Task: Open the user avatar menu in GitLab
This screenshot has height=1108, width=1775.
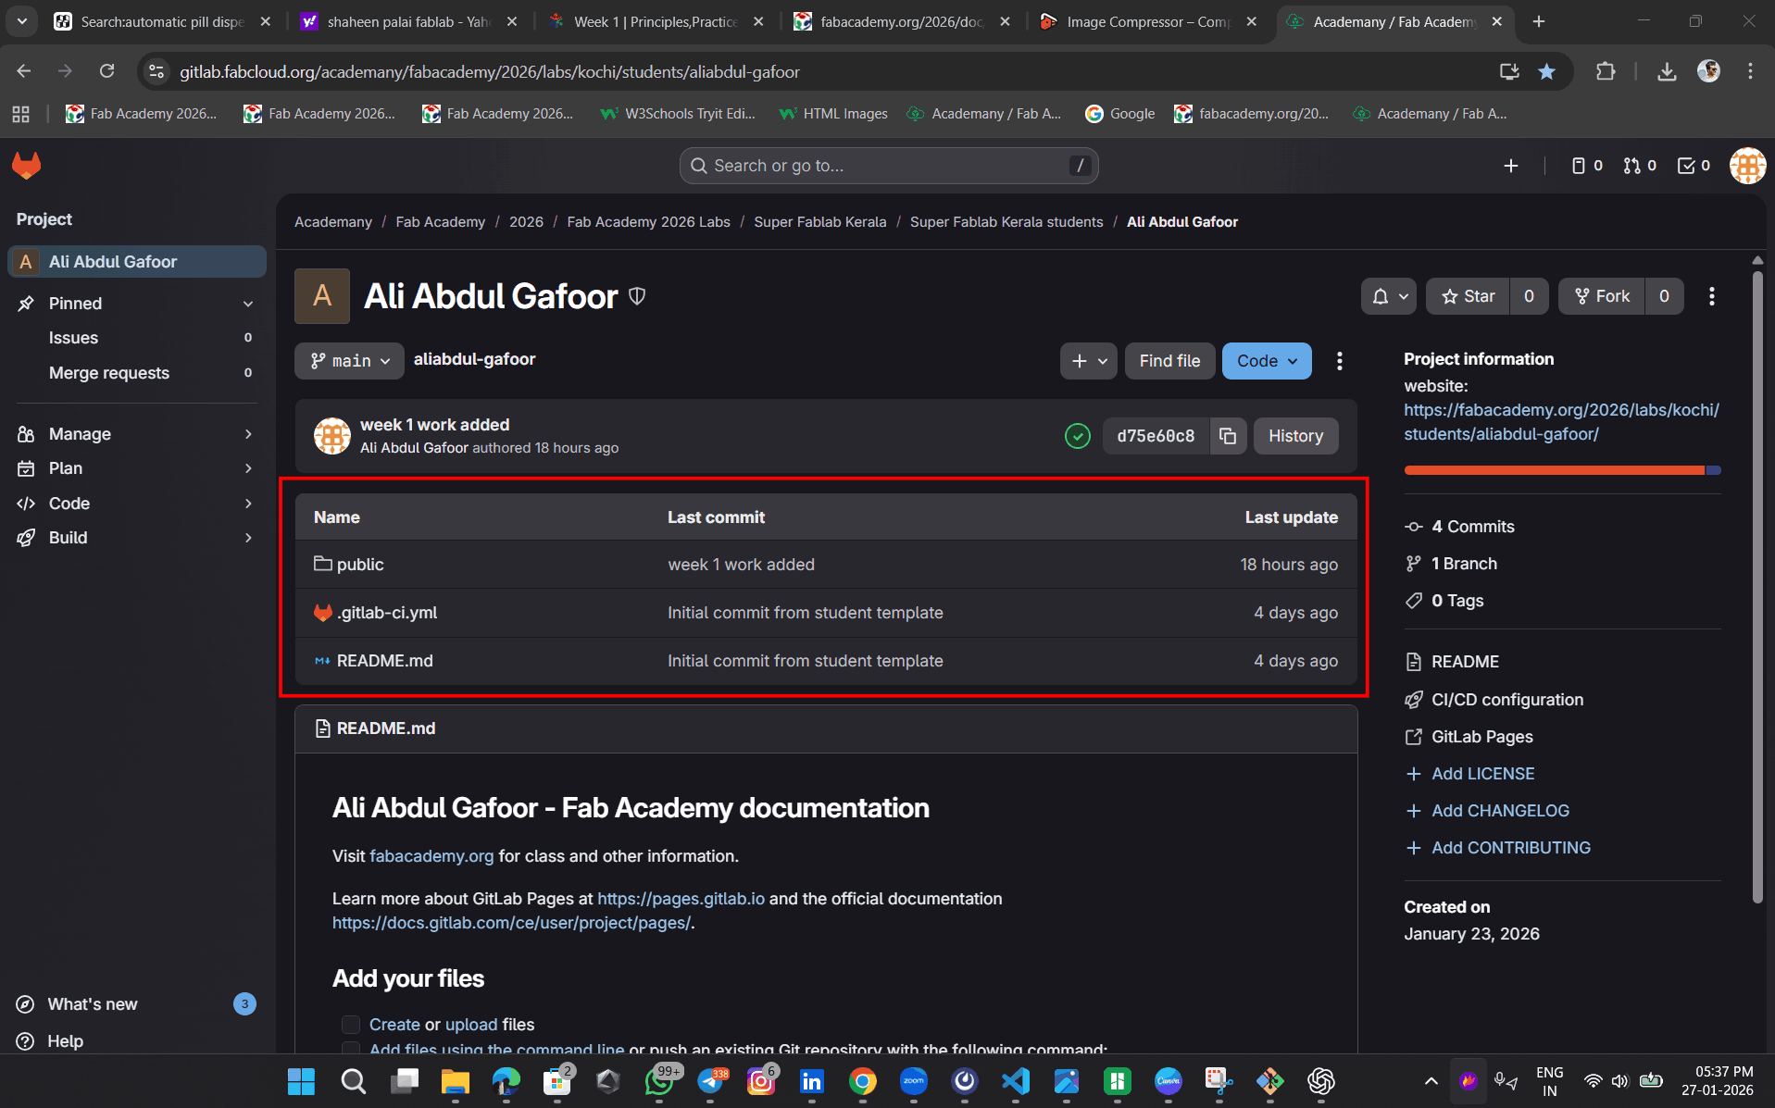Action: click(1747, 166)
